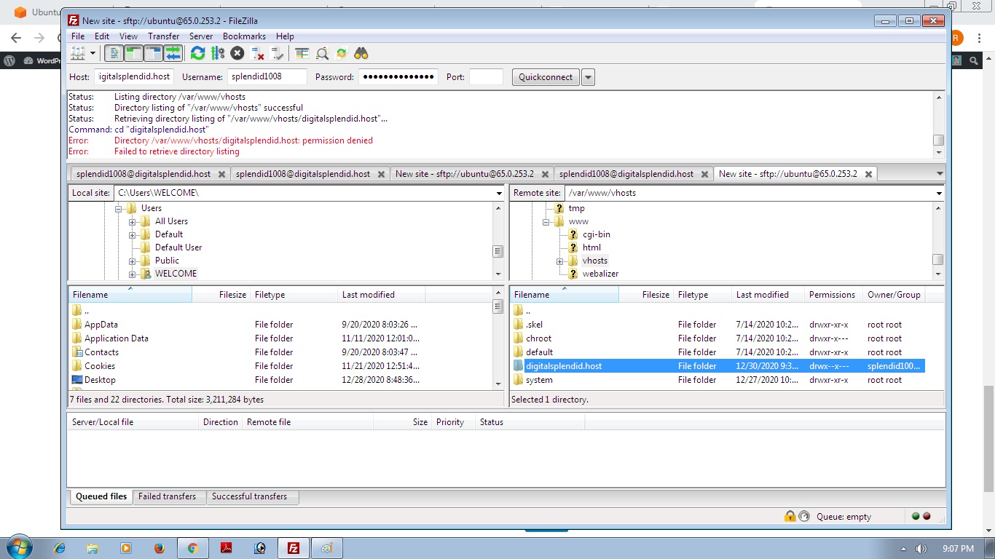The image size is (995, 559).
Task: Show hidden system tray icons
Action: tap(904, 549)
